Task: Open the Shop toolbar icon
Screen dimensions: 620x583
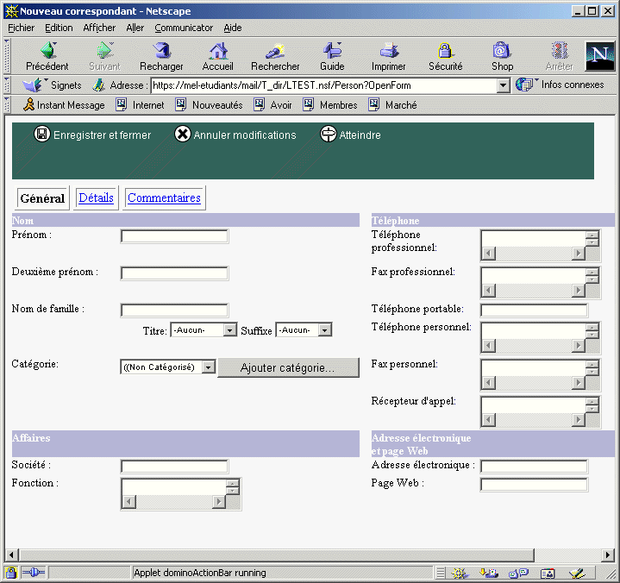Action: (x=502, y=51)
